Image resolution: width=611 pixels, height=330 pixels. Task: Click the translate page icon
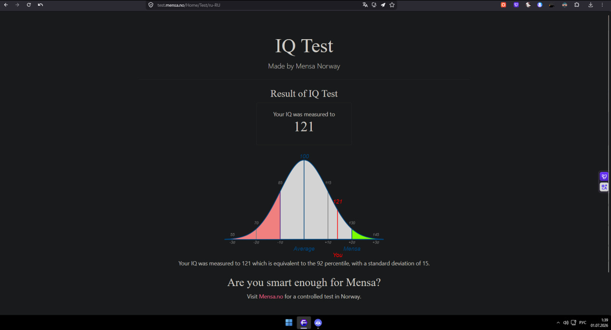pos(365,5)
